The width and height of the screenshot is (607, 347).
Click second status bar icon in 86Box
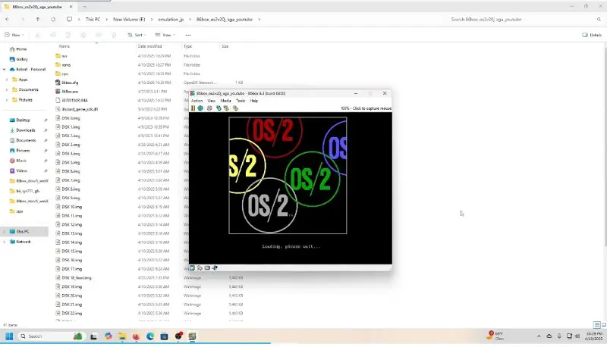(x=200, y=267)
